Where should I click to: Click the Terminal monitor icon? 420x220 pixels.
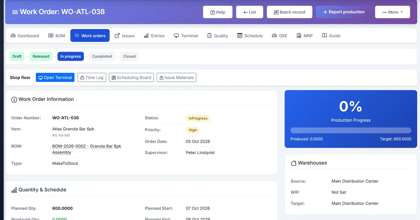[176, 36]
